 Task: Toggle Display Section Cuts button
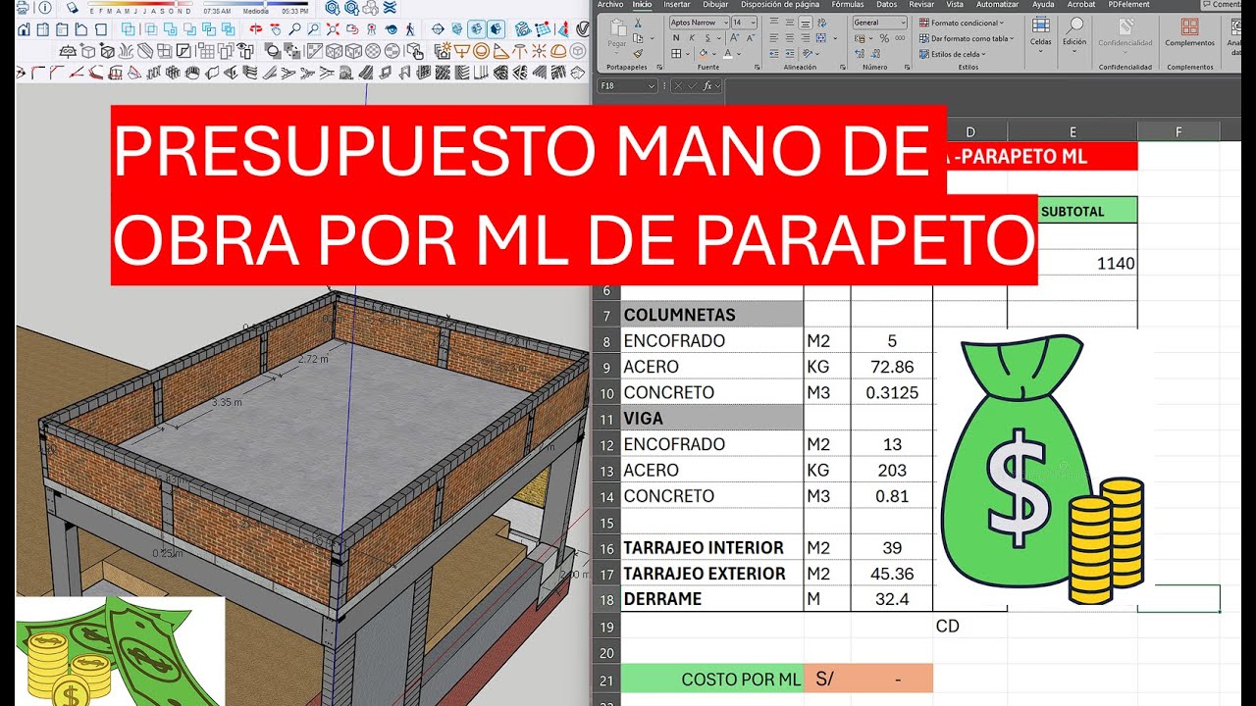coord(477,29)
